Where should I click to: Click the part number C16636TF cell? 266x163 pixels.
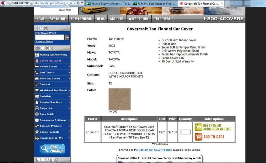[x=93, y=132]
